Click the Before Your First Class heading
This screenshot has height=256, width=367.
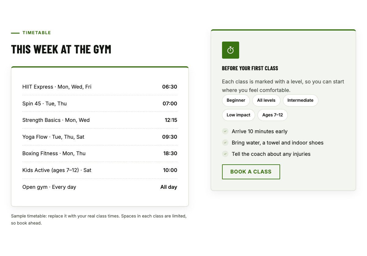click(x=250, y=68)
